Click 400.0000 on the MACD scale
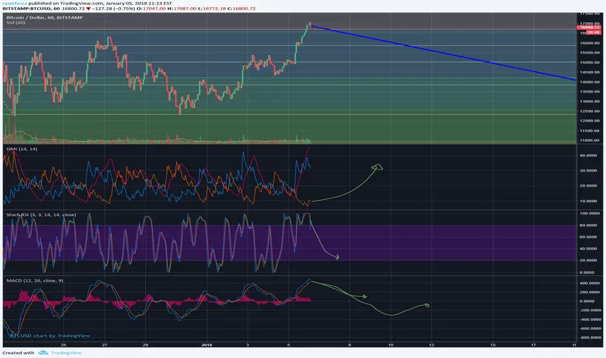The image size is (606, 358). click(x=589, y=283)
